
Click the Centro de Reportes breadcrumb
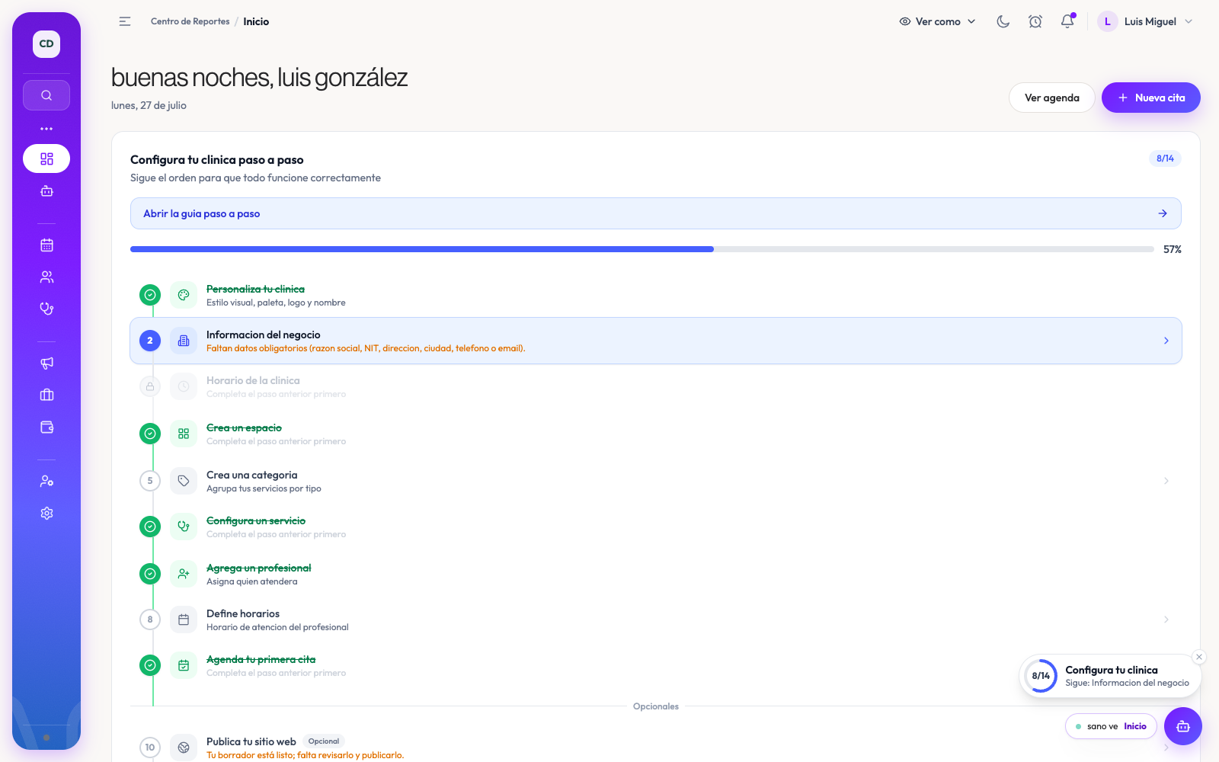coord(190,21)
